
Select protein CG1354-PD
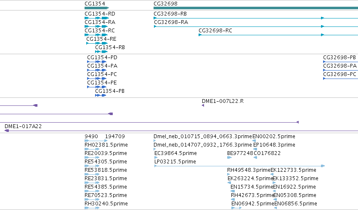pos(102,58)
